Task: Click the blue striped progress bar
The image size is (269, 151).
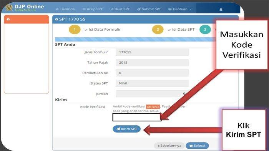Action: [135, 39]
